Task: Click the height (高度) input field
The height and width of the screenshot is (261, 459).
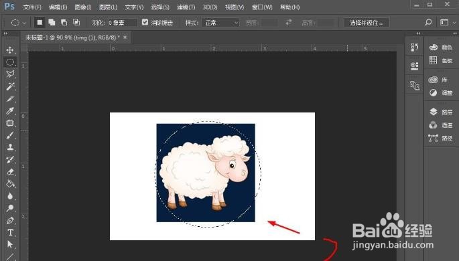Action: [326, 23]
